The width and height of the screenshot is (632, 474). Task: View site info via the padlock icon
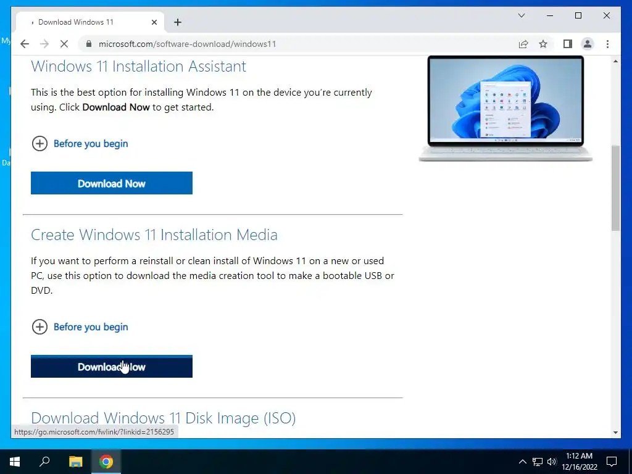click(89, 44)
